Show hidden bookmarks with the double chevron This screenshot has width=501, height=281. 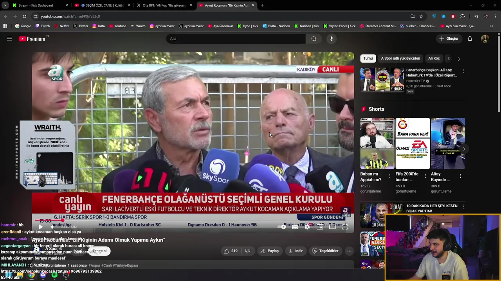tap(492, 26)
